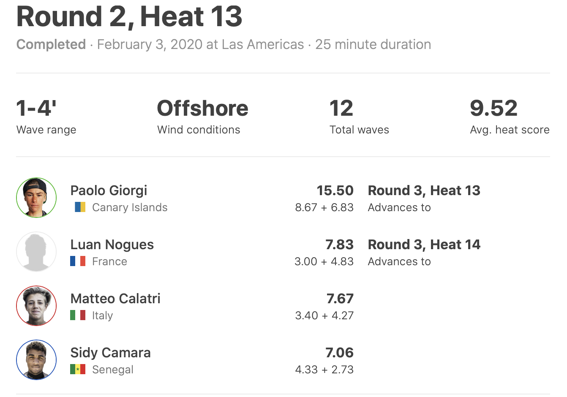Click Luan Nogues' placeholder avatar
Image resolution: width=567 pixels, height=397 pixels.
coord(36,252)
